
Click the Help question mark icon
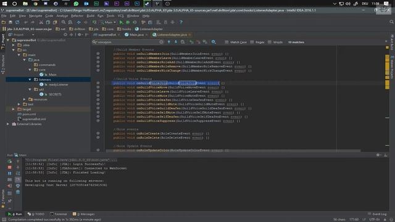181,22
